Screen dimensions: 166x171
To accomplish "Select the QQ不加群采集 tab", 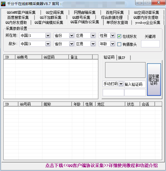I will click(51, 17).
